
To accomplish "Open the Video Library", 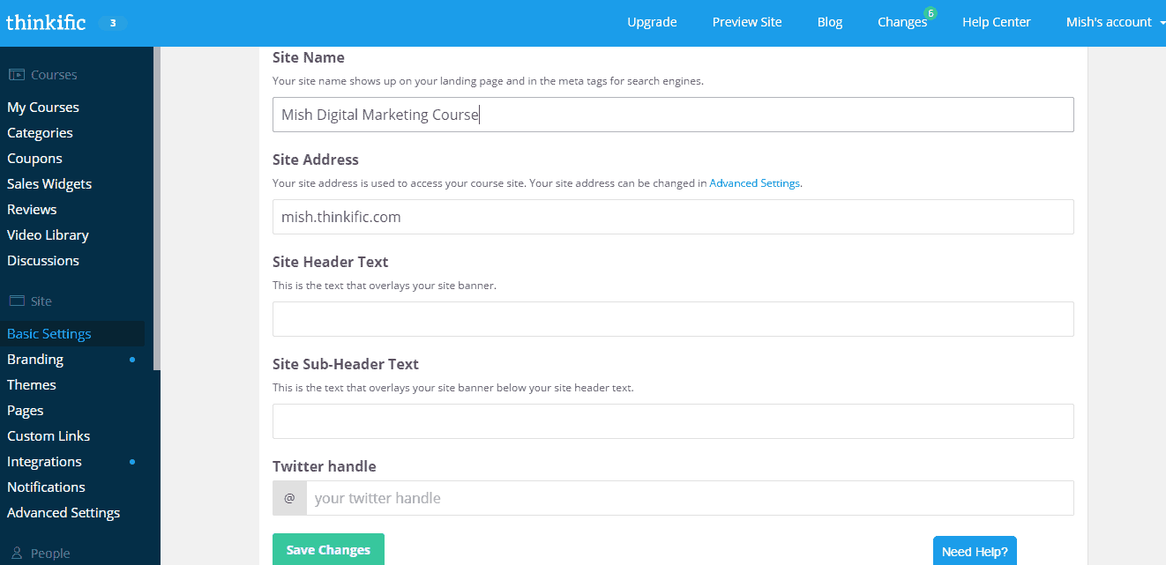I will click(x=48, y=235).
